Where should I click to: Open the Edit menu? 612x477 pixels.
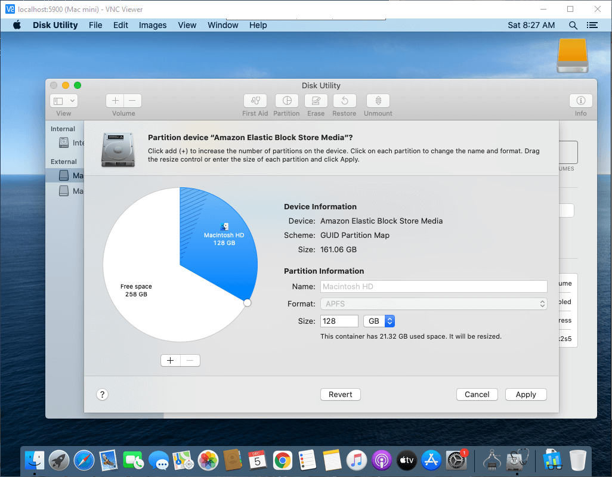[120, 25]
